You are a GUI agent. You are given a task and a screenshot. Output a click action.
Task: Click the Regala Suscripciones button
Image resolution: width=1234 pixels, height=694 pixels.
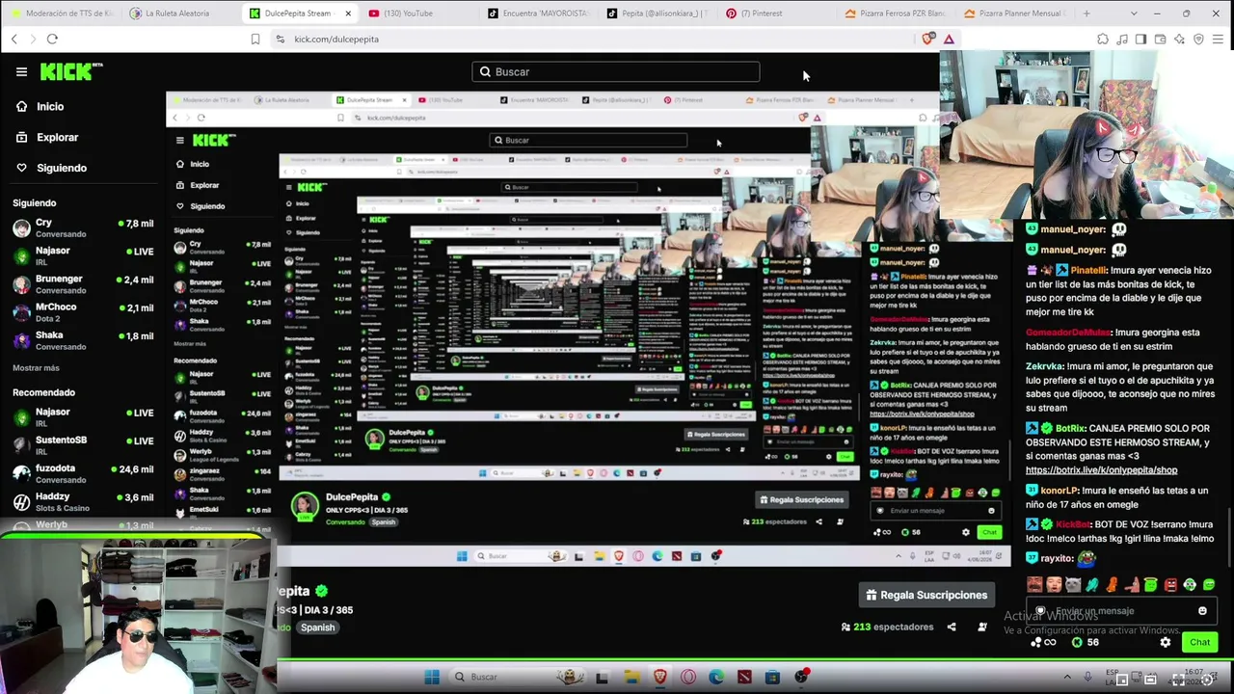926,595
